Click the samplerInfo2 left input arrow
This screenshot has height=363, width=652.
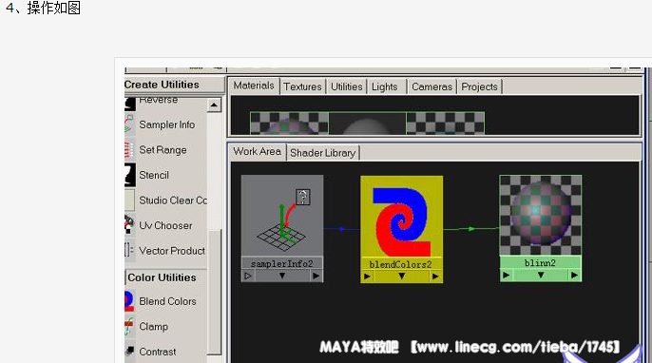(x=248, y=276)
